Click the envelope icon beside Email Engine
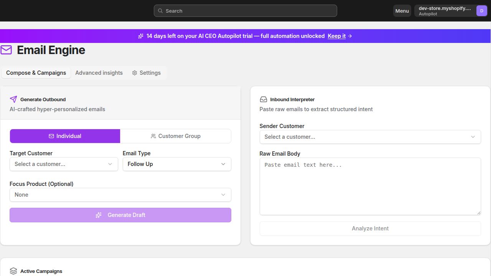 [x=6, y=50]
